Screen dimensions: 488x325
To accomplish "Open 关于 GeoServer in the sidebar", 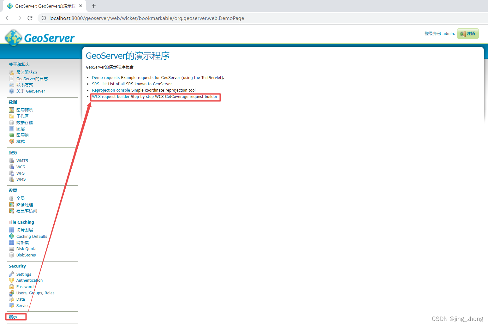I will (31, 91).
